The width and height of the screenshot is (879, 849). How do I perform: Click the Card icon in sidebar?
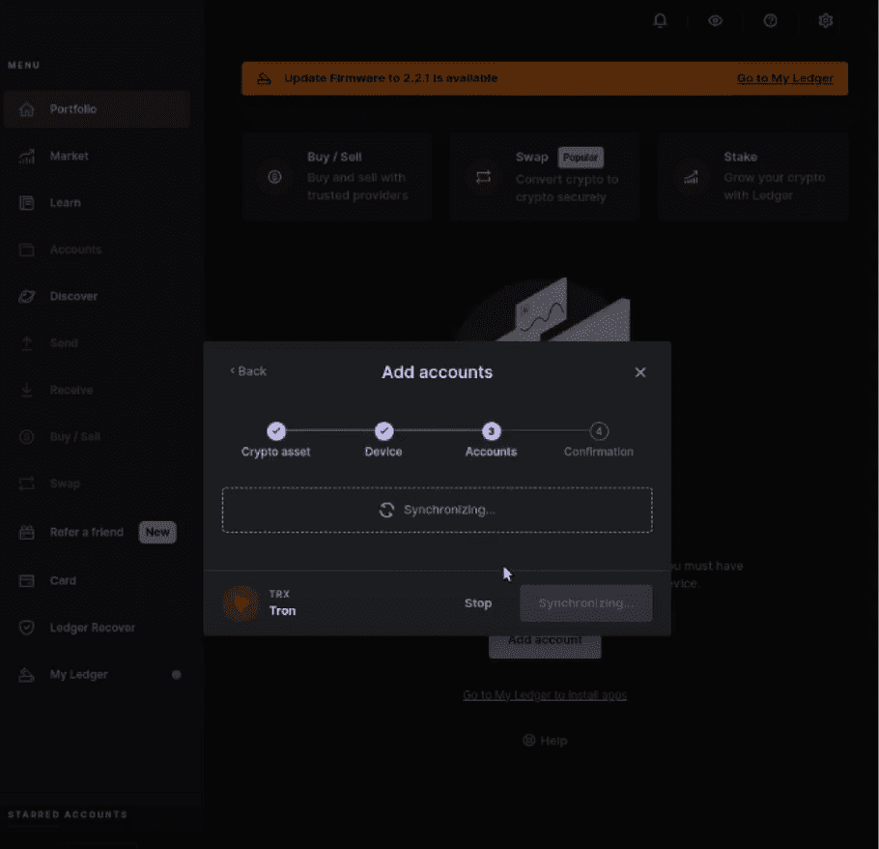tap(28, 581)
